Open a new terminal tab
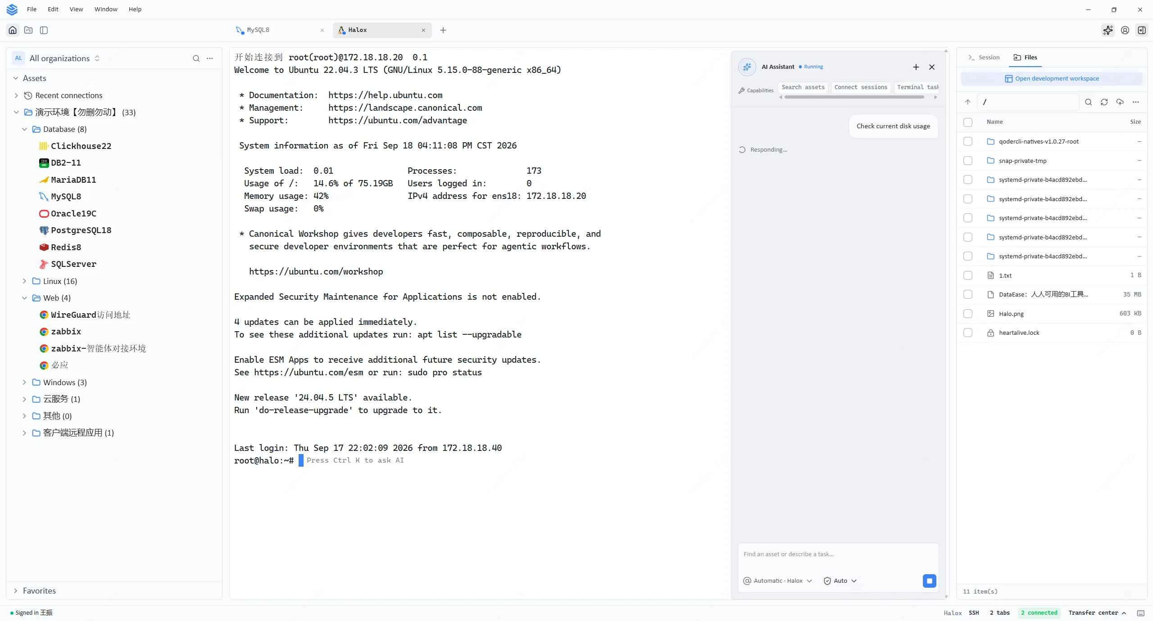This screenshot has height=621, width=1153. [443, 30]
